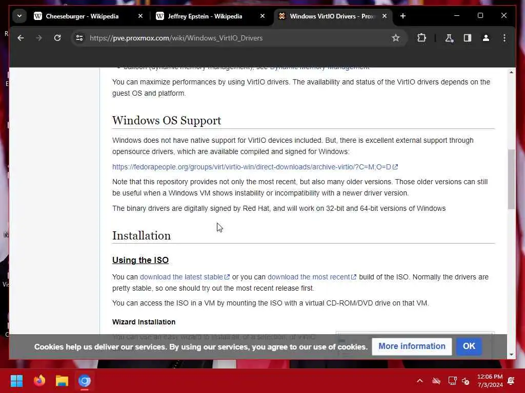The height and width of the screenshot is (393, 525).
Task: View site information icon in address bar
Action: (x=79, y=38)
